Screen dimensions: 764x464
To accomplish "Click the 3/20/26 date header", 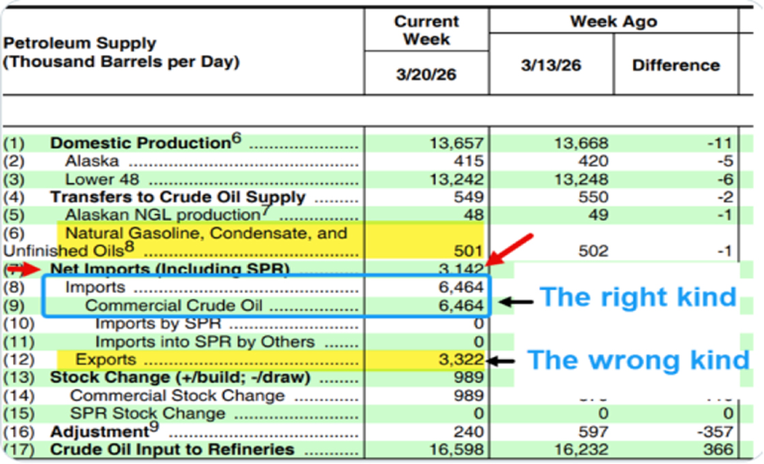I will click(x=426, y=74).
